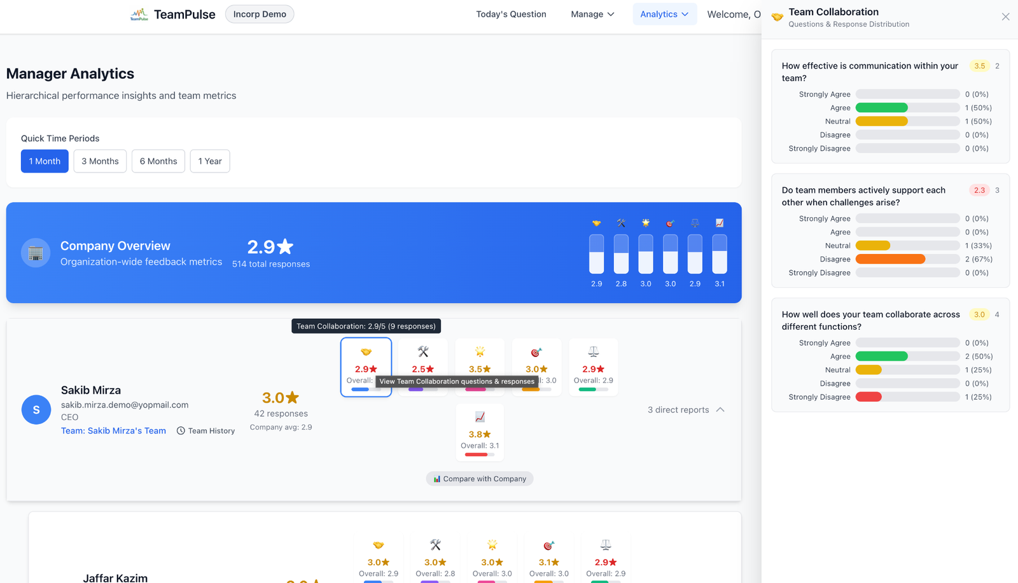Click the Strongly Disagree bar for collaboration question
Viewport: 1018px width, 583px height.
[x=907, y=397]
